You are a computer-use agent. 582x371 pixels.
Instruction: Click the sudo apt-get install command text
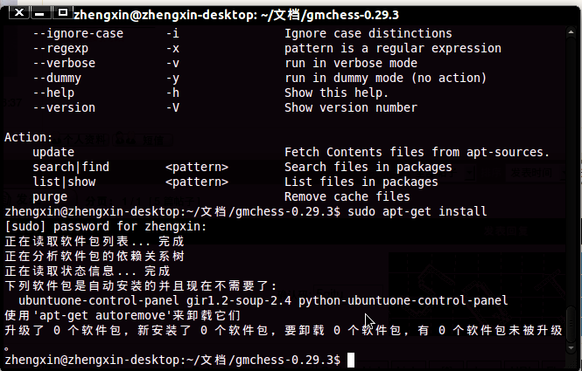point(417,212)
